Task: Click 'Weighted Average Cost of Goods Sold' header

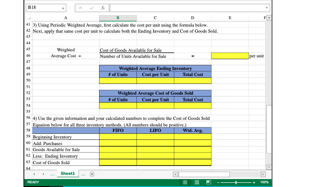Action: [155, 93]
